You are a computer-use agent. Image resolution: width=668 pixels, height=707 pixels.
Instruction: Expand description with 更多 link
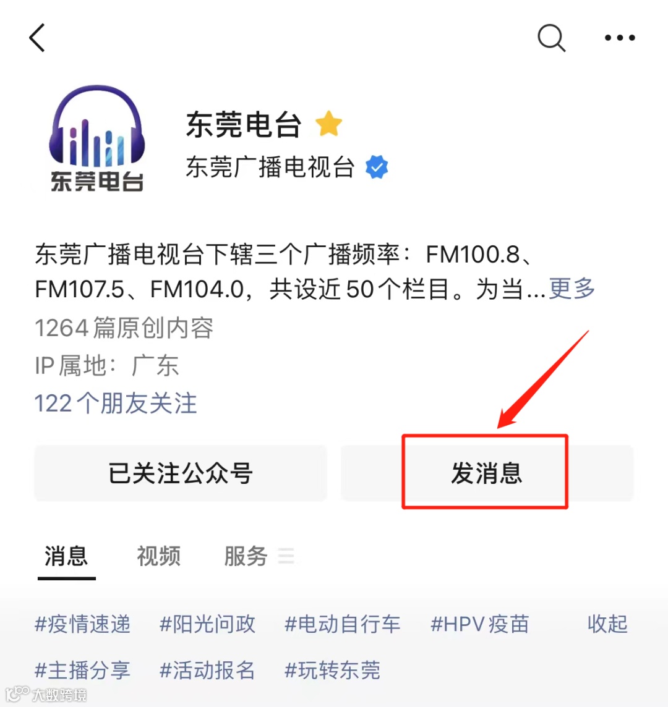(572, 289)
